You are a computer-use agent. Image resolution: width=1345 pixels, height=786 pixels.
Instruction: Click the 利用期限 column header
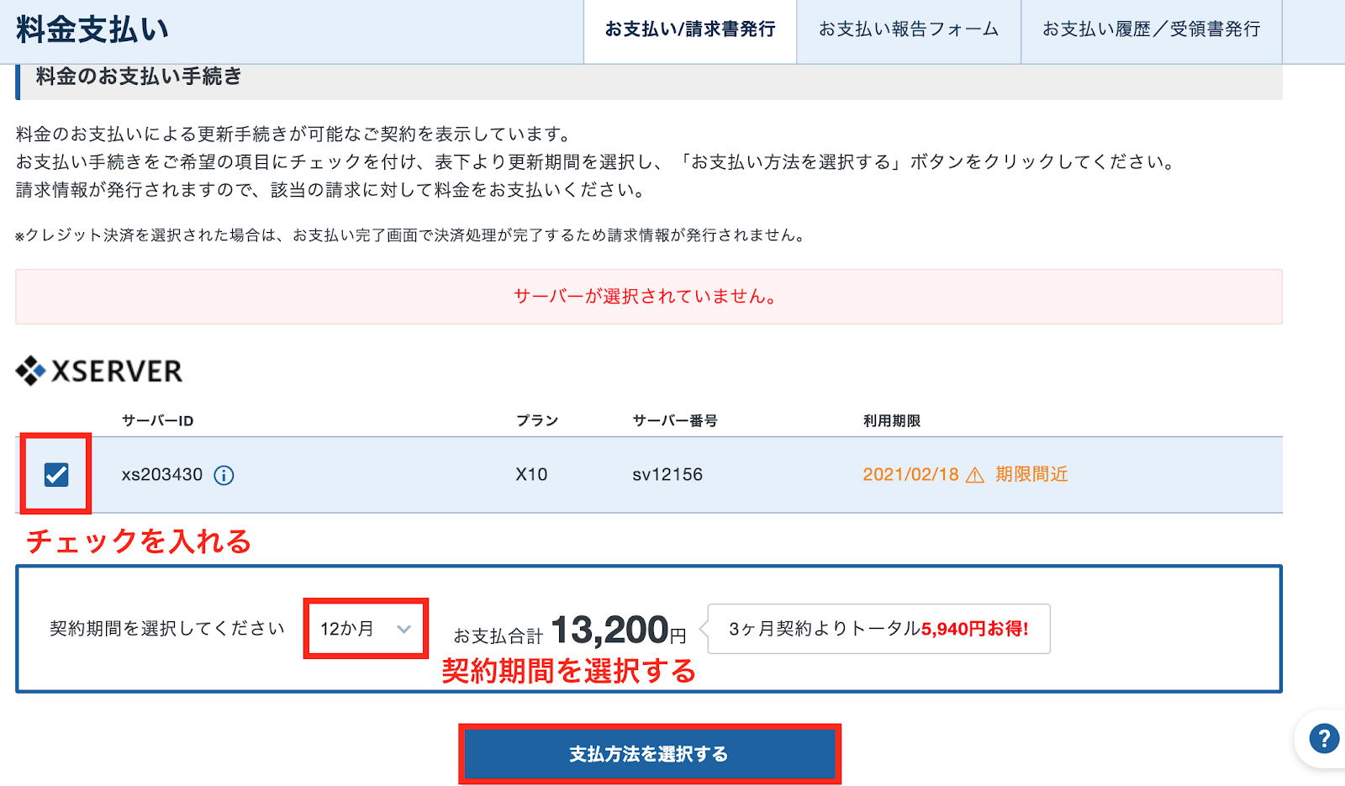coord(892,420)
